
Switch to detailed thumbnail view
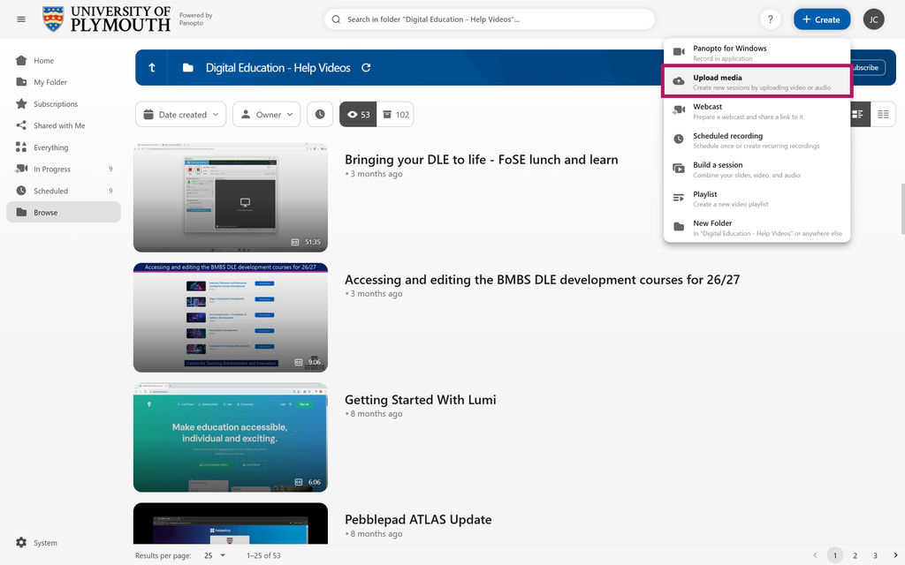tap(858, 114)
